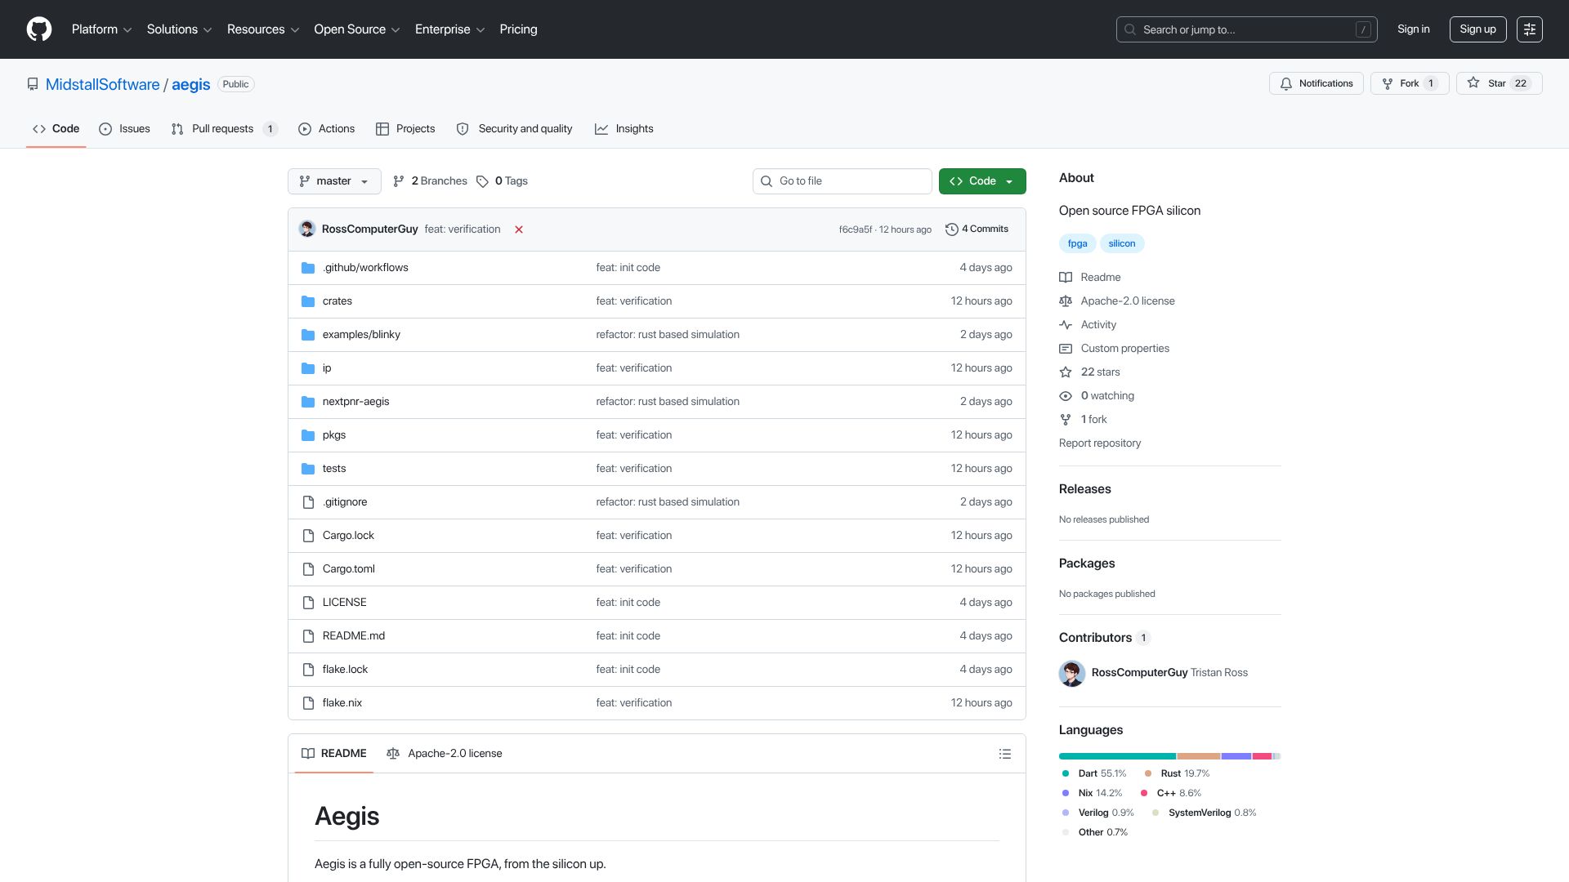Open the Projects tab

tap(405, 129)
